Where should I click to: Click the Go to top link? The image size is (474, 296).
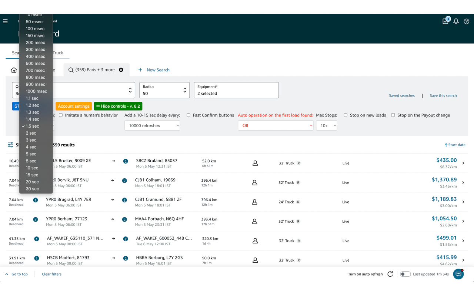[x=20, y=274]
